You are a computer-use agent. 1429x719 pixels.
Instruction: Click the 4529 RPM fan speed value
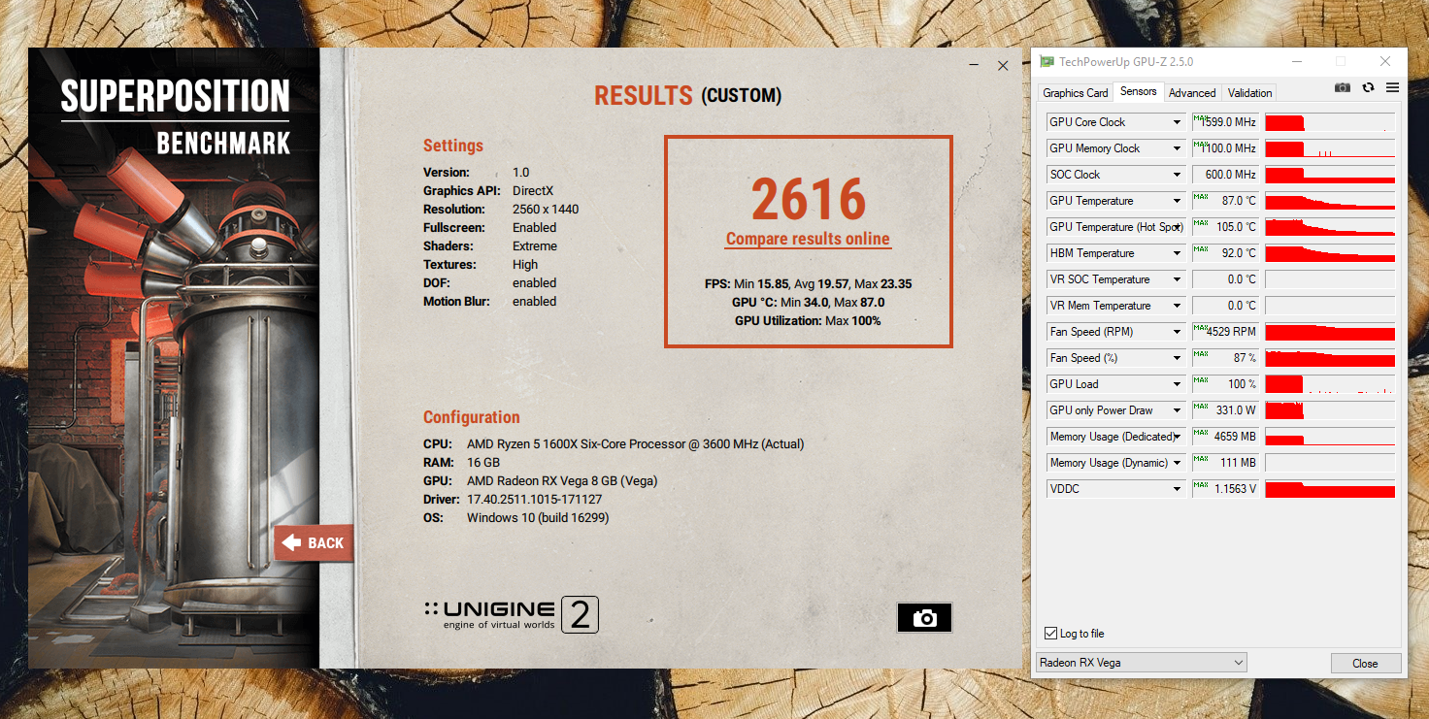(1225, 332)
